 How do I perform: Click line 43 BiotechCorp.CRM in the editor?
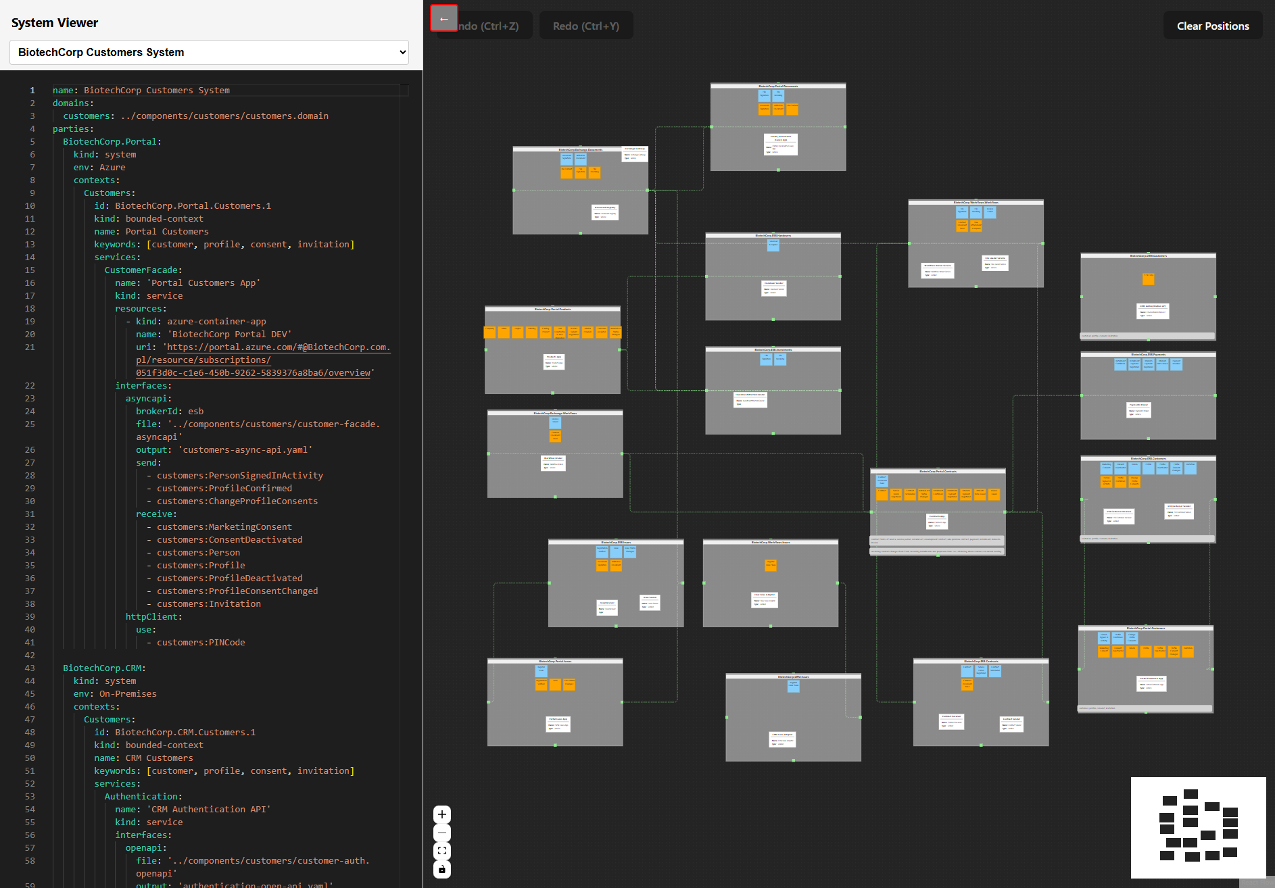point(104,668)
